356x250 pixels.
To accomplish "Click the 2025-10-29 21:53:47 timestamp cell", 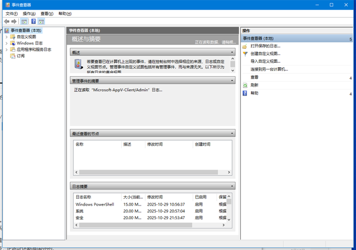I will click(166, 218).
